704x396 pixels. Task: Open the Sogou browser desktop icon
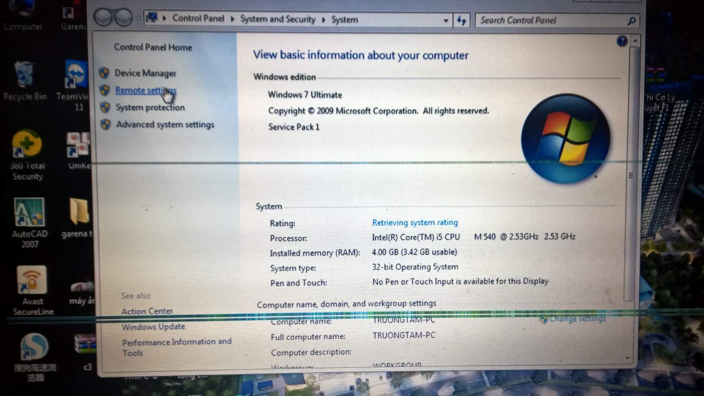click(35, 358)
